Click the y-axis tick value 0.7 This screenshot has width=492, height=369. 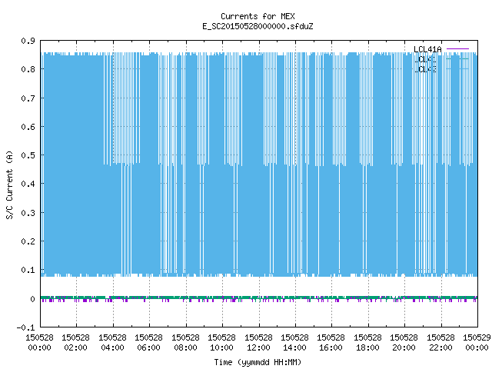click(28, 98)
